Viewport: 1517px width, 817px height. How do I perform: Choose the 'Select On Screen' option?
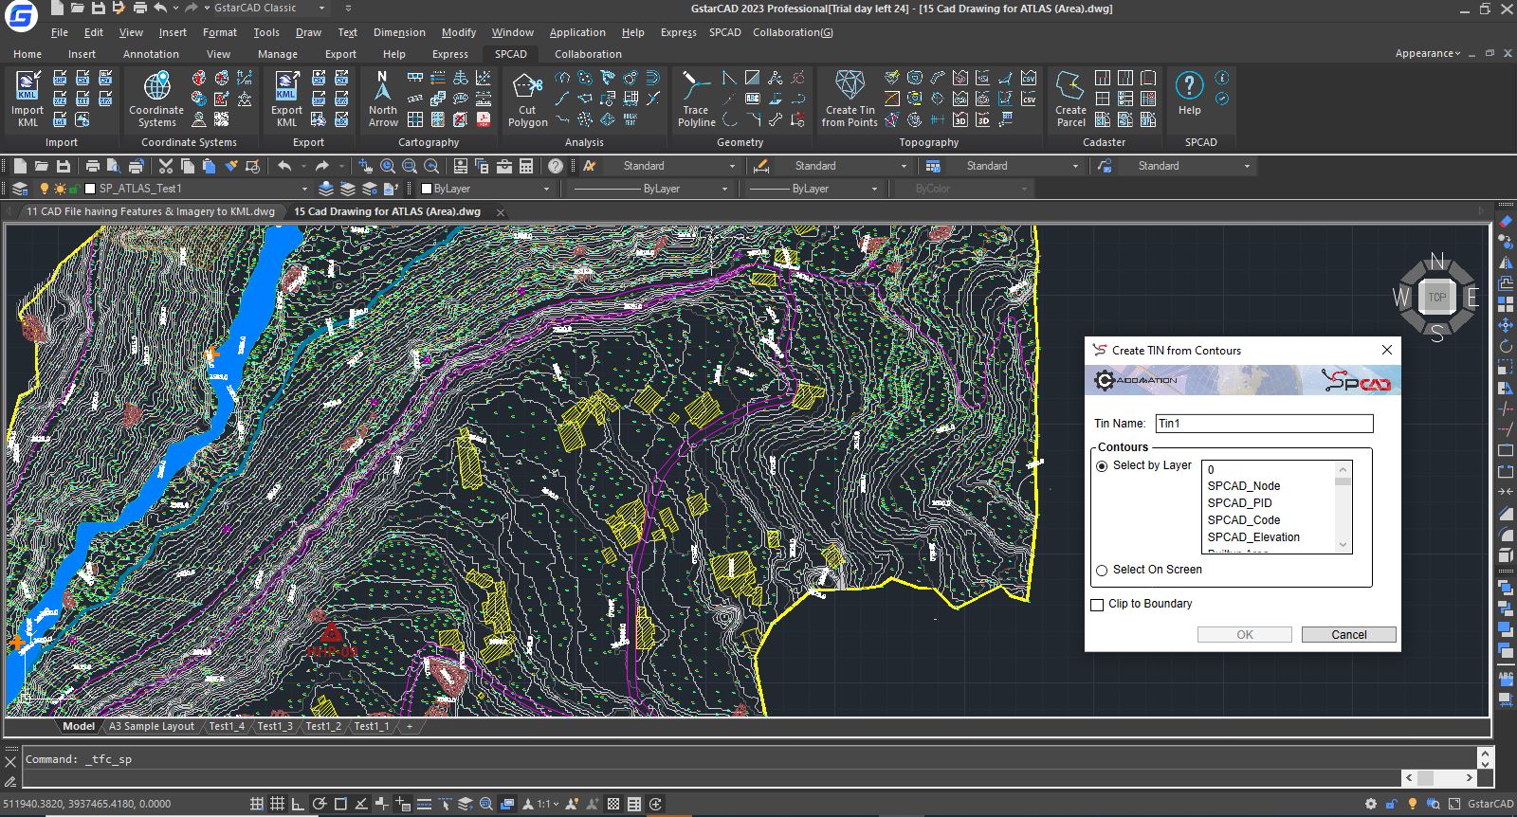click(1102, 571)
